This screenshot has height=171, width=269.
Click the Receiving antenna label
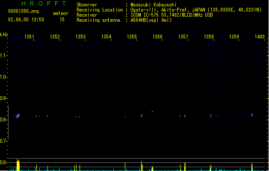point(98,20)
